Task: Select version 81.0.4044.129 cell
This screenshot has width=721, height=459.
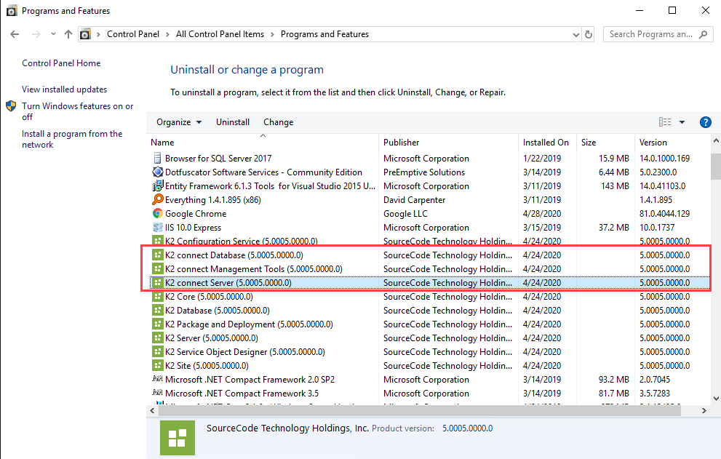Action: pyautogui.click(x=664, y=214)
